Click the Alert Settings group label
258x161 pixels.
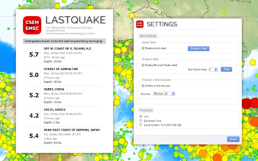tap(148, 36)
